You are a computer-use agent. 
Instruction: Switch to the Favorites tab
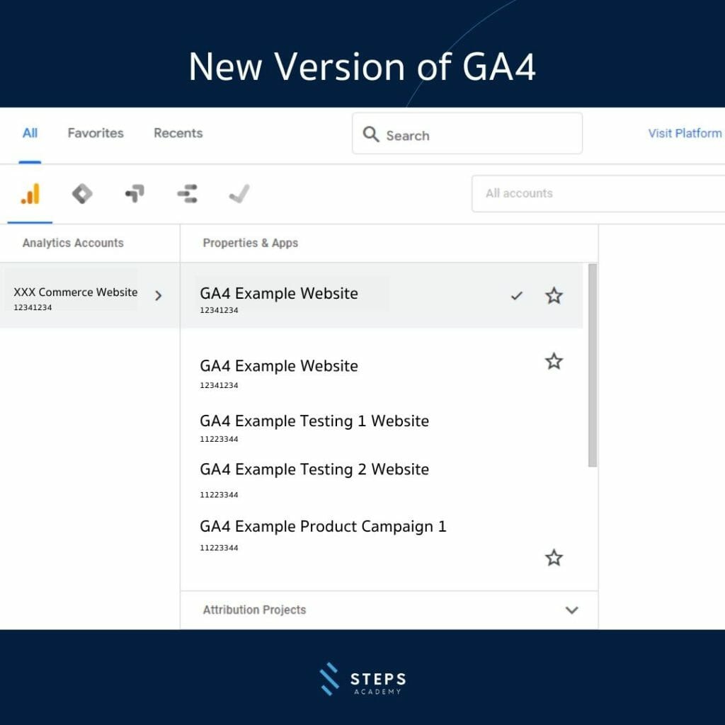(x=95, y=133)
